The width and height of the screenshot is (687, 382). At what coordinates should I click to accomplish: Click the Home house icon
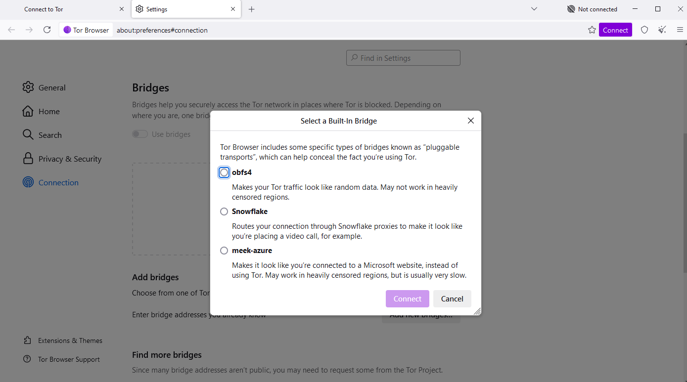tap(28, 111)
